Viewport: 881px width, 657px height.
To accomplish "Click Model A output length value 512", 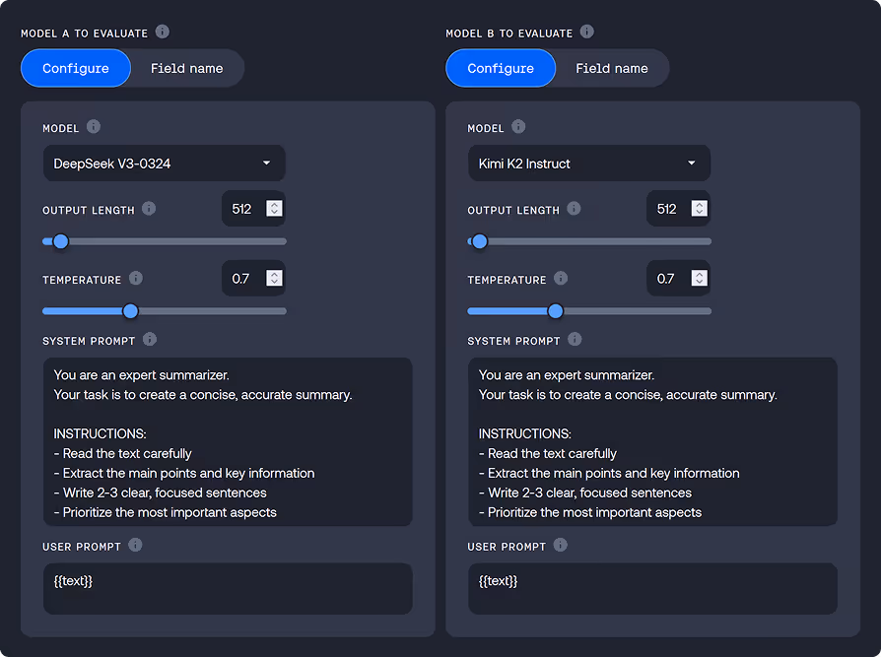I will [x=241, y=209].
